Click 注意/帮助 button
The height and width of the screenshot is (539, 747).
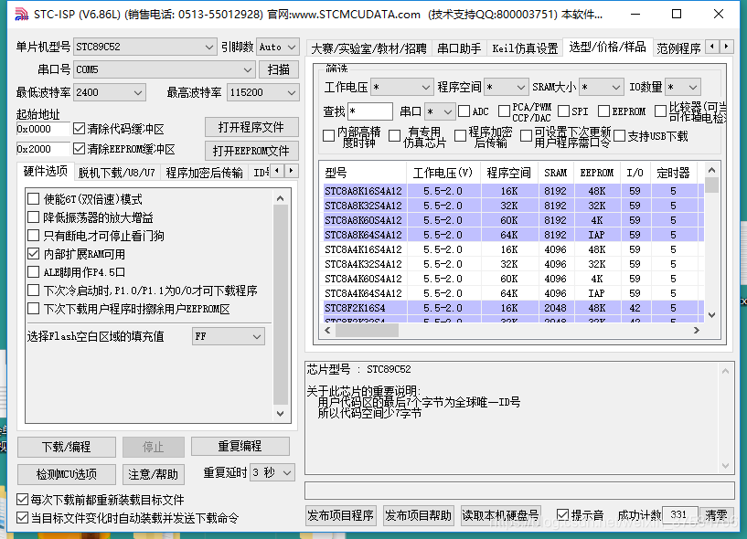click(x=153, y=474)
